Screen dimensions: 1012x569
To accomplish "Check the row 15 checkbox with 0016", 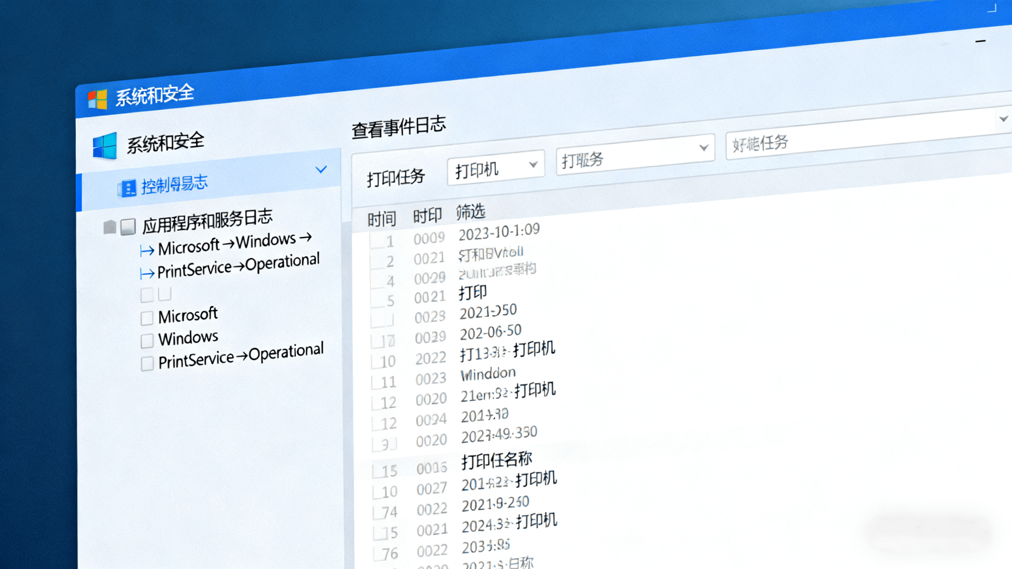I will click(377, 471).
